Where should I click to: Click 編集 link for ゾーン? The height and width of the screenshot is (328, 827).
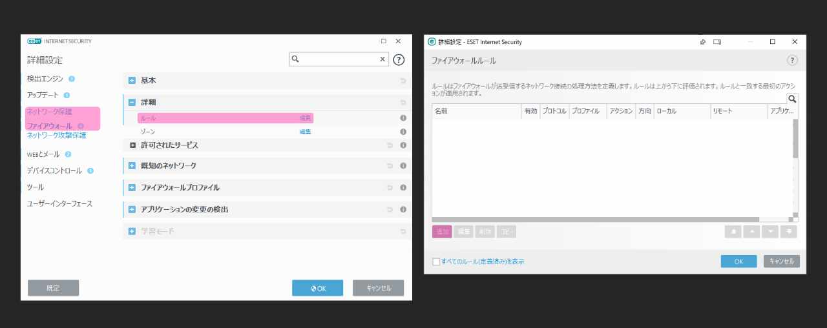[306, 132]
